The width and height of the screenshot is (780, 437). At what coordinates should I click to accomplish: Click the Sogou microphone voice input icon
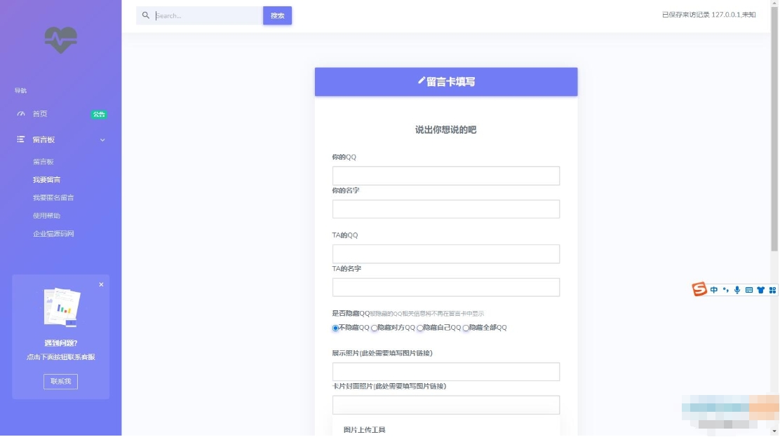point(737,290)
